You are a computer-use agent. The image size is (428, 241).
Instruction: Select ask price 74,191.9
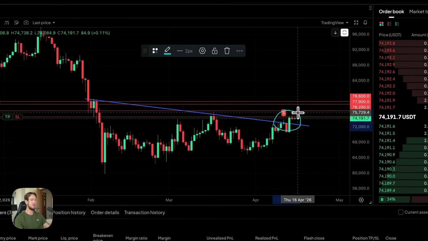coord(387,100)
